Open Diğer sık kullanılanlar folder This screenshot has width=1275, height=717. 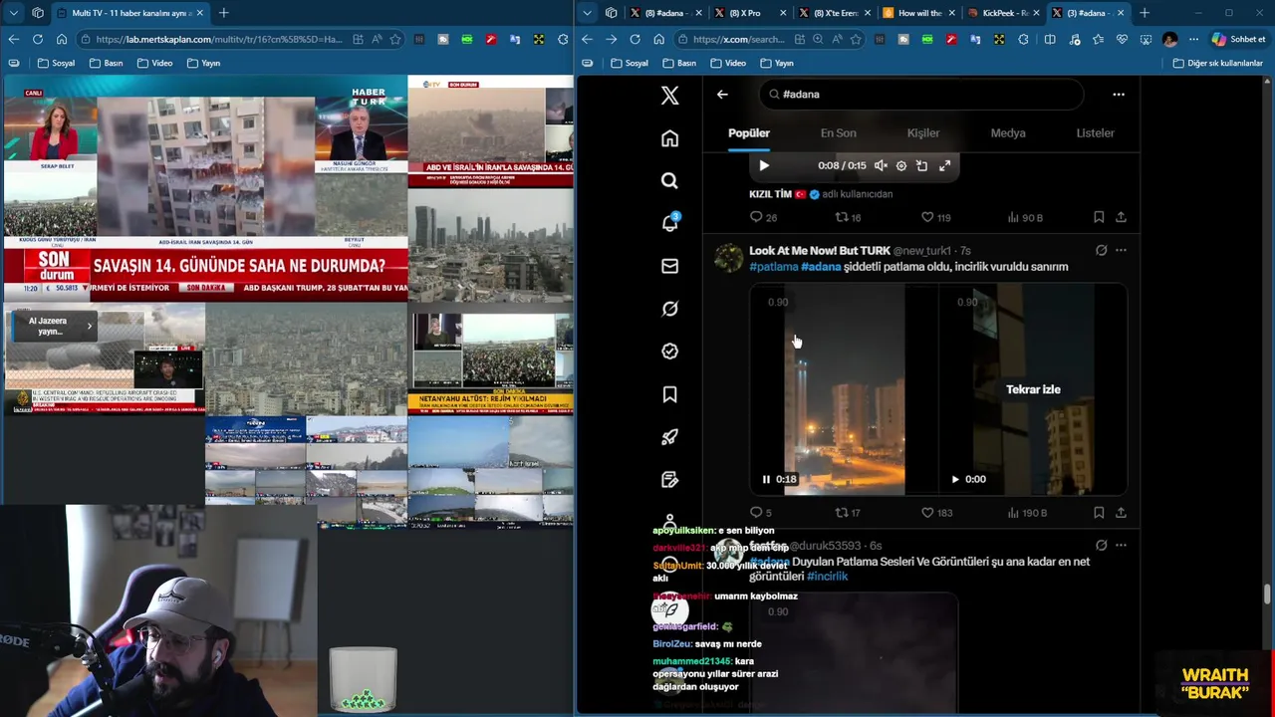(x=1217, y=63)
